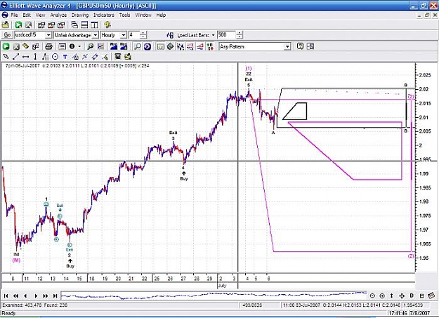Viewport: 439px width, 318px height.
Task: Click the tile windows horizontally icon
Action: click(x=84, y=25)
